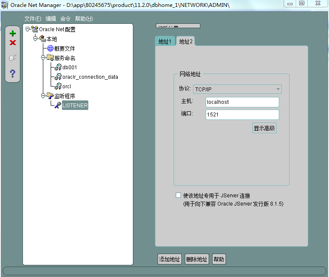Switch to the 地址2 tab

pos(186,42)
